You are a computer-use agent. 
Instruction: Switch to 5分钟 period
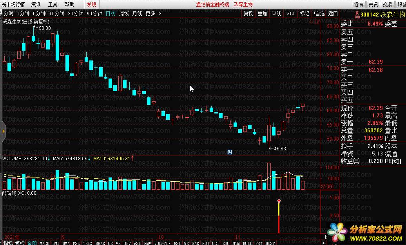click(x=39, y=13)
